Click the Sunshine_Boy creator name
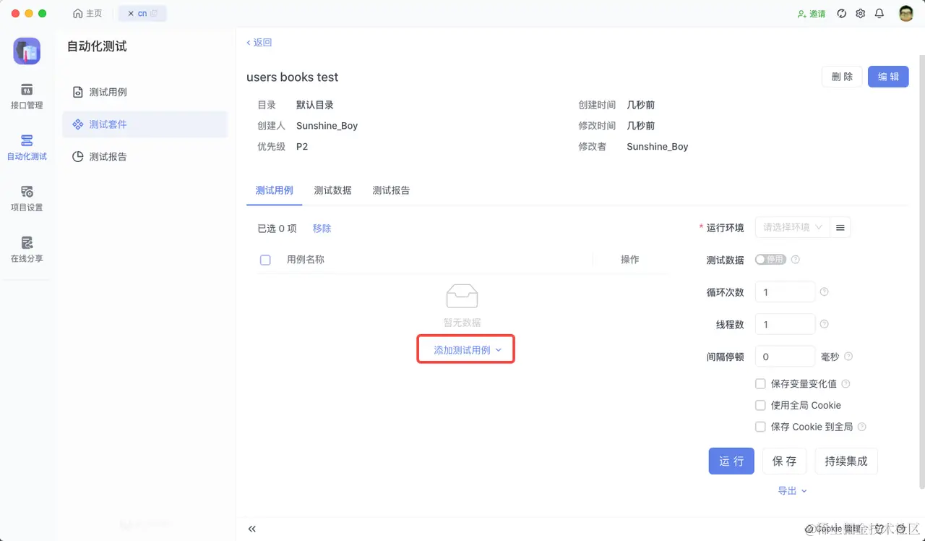 click(x=327, y=126)
